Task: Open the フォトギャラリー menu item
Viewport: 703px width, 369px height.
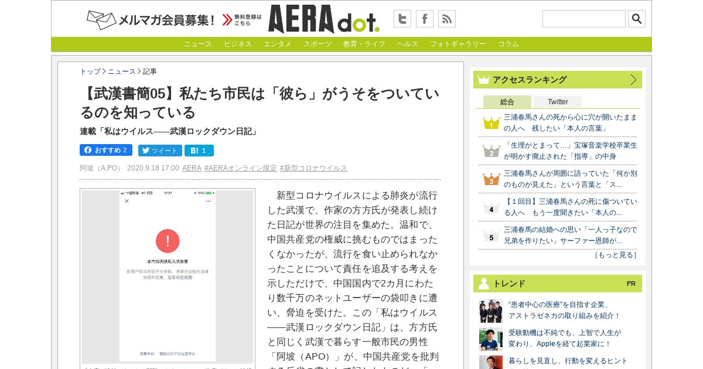Action: pos(458,45)
